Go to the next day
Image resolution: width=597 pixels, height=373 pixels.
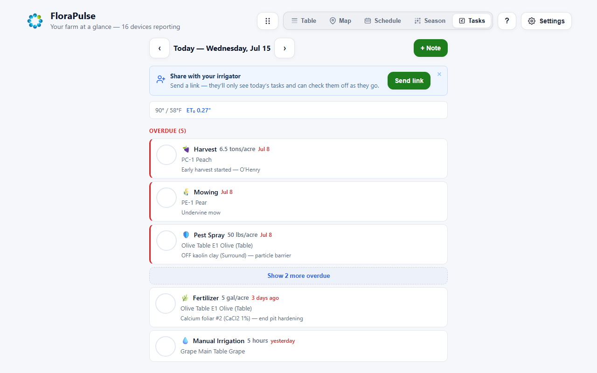tap(285, 48)
